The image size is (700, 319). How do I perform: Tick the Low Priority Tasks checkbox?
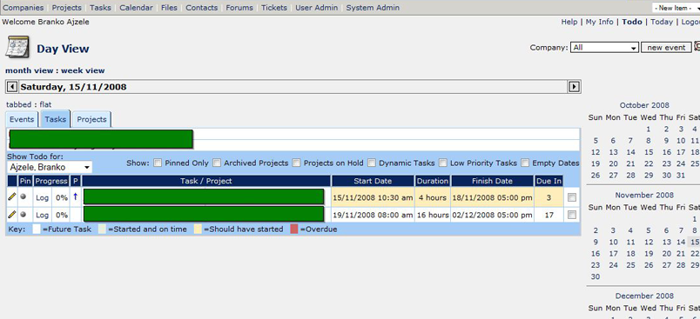pyautogui.click(x=442, y=163)
